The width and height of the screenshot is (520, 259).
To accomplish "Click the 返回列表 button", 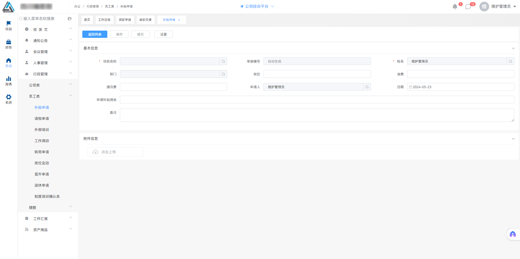I will (95, 34).
